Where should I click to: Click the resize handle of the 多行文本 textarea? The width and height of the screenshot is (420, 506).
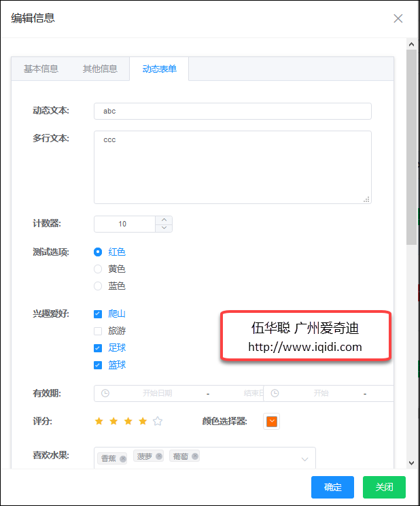(x=366, y=199)
